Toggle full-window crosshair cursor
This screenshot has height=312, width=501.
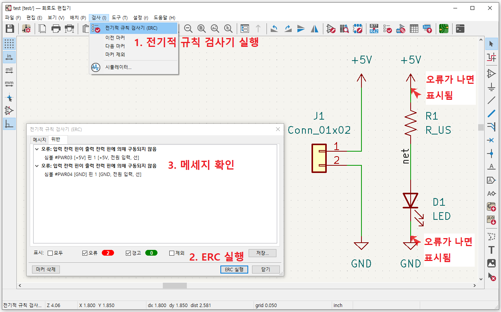(x=9, y=98)
